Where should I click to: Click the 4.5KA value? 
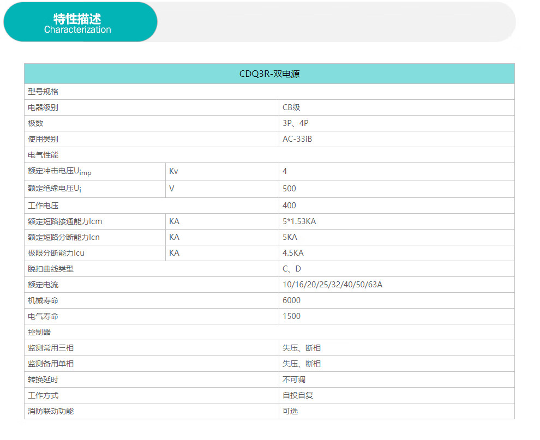(x=293, y=253)
